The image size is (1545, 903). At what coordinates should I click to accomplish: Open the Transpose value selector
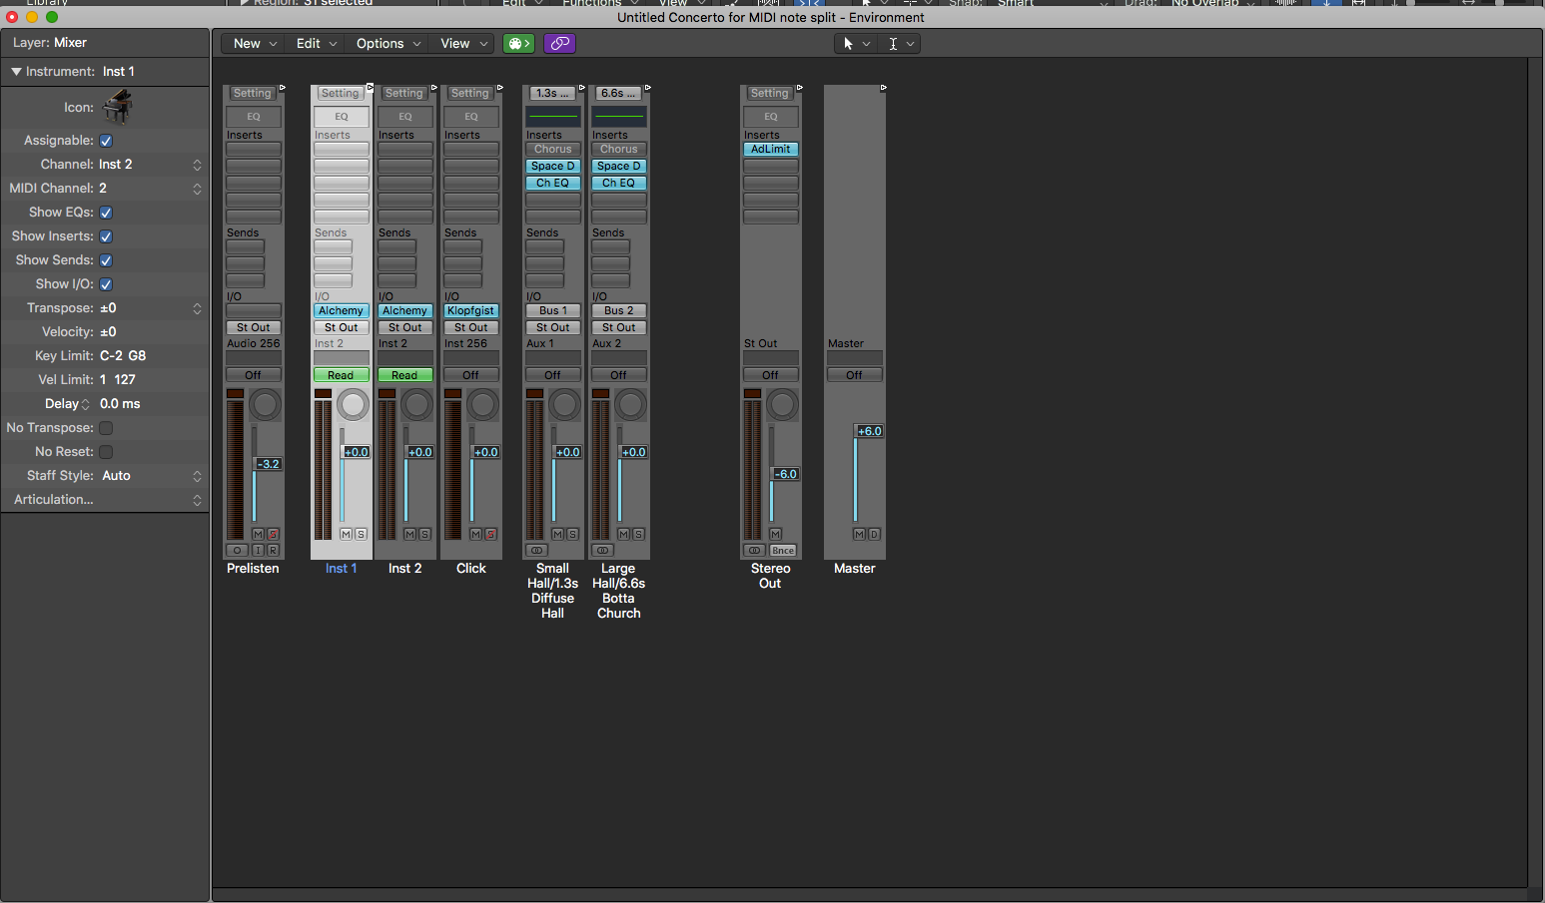click(x=150, y=308)
